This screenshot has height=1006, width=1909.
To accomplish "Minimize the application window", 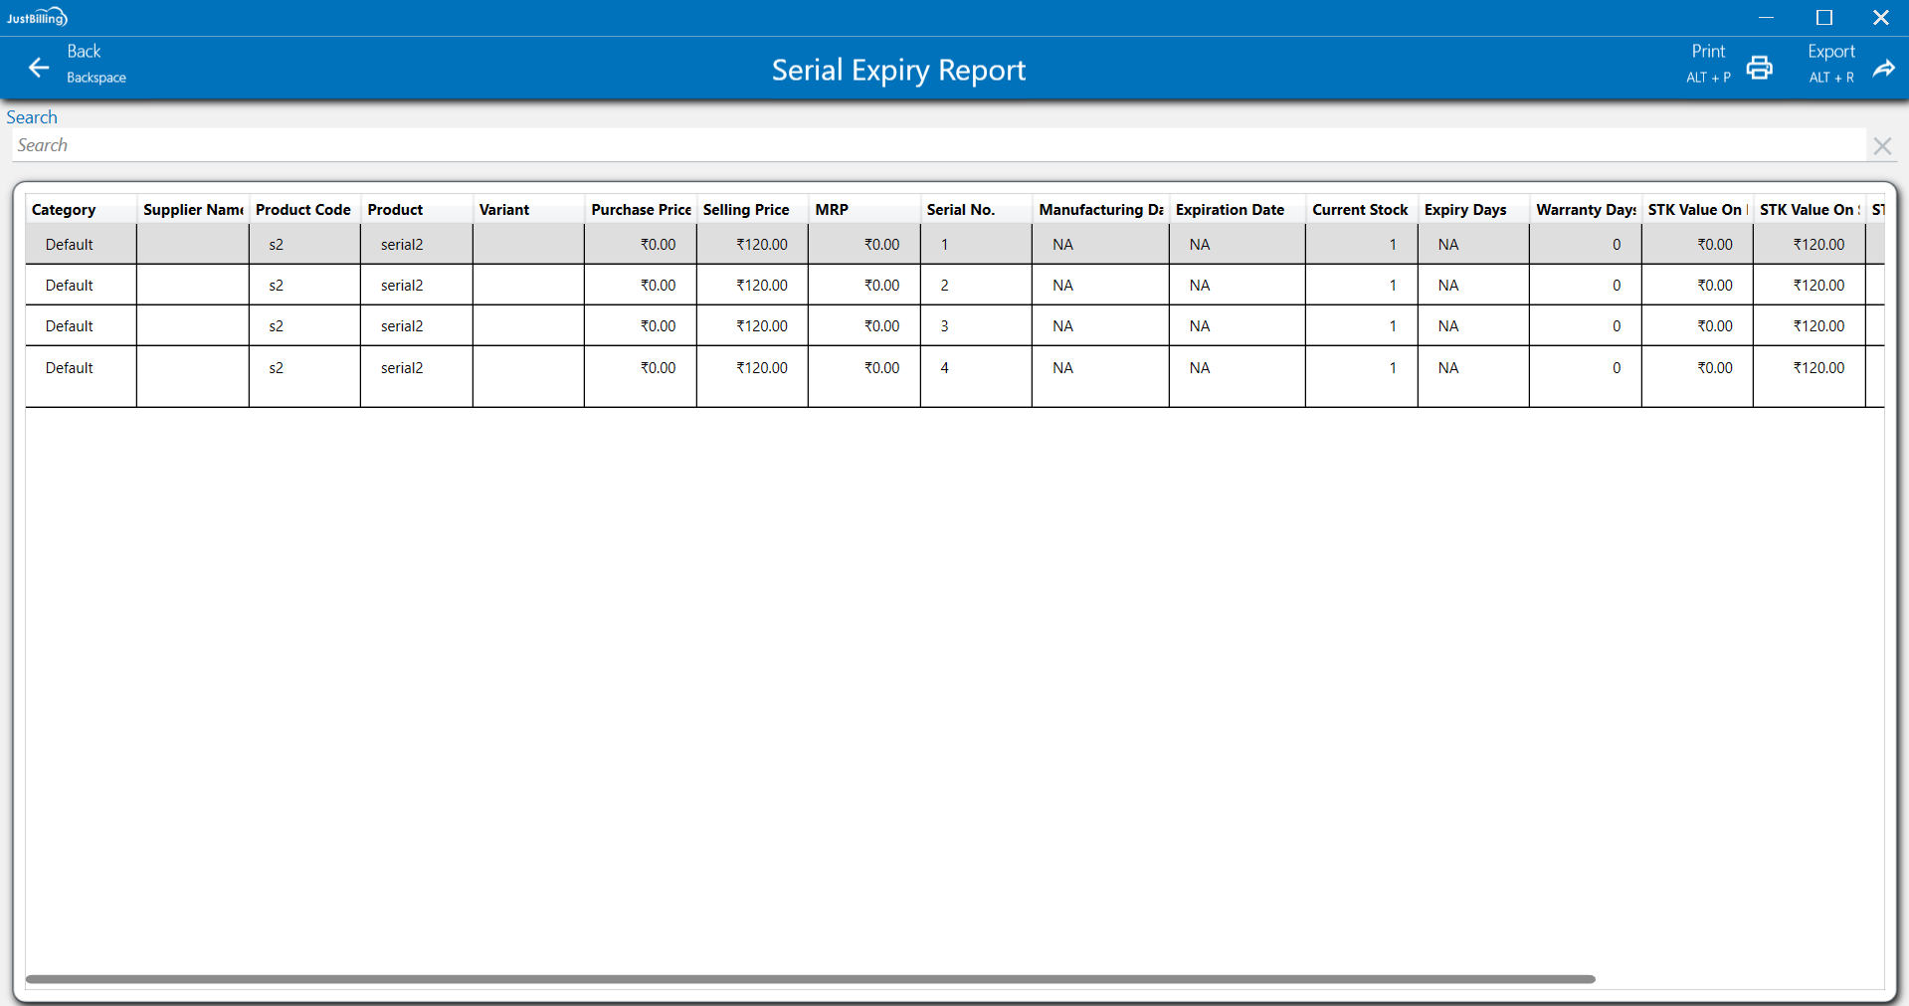I will pos(1766,18).
